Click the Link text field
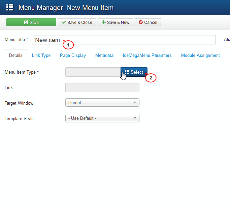This screenshot has width=230, height=211. click(x=102, y=87)
